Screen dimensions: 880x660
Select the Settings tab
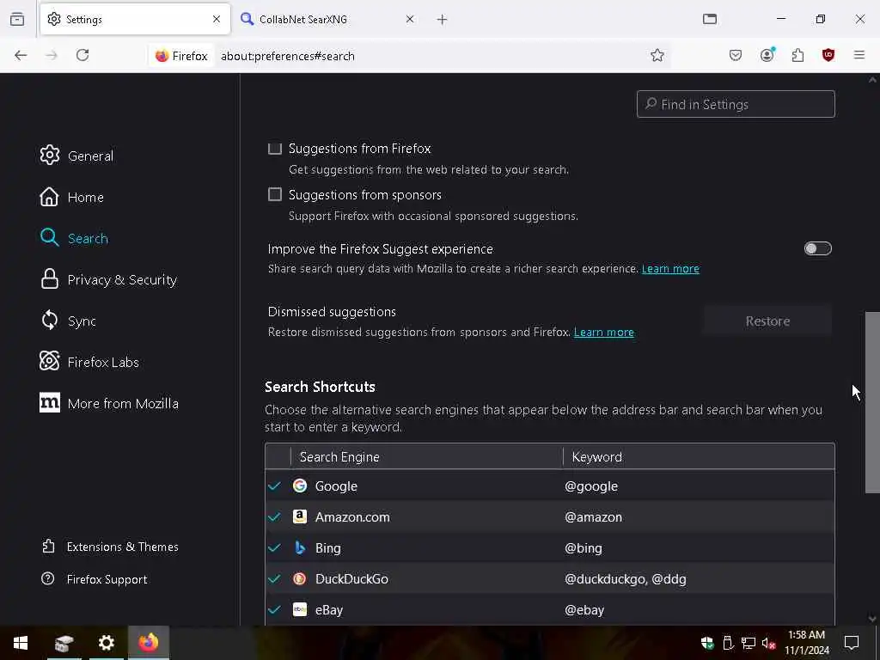[x=135, y=19]
